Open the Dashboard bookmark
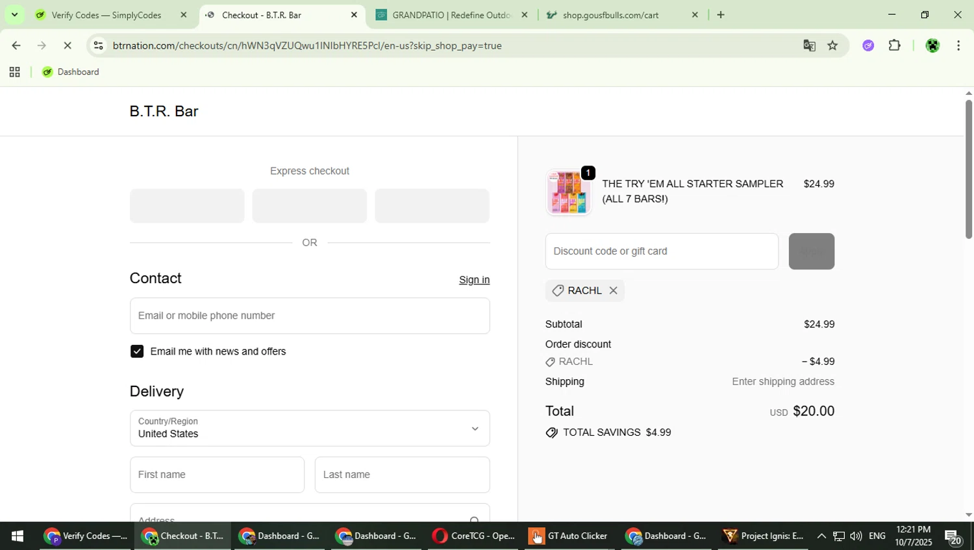This screenshot has height=550, width=974. [x=71, y=72]
